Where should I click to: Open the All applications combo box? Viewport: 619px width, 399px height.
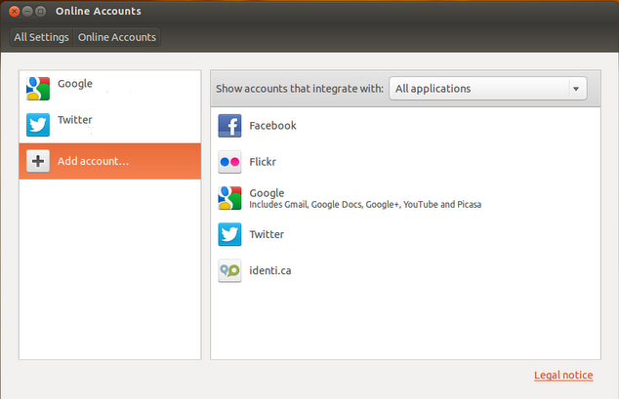coord(478,89)
